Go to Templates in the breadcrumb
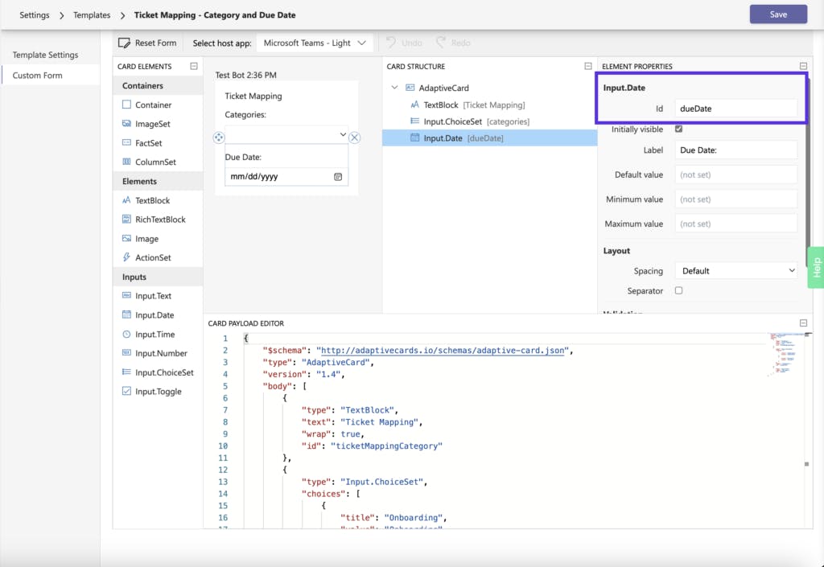 click(x=91, y=14)
